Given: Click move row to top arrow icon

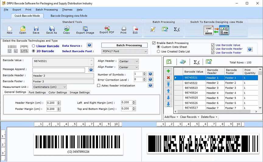Looking at the screenshot, I should point(168,84).
